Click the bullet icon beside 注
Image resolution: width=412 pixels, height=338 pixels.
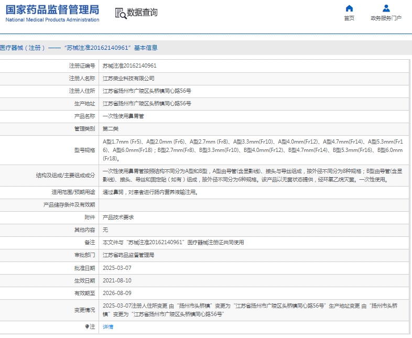point(87,326)
